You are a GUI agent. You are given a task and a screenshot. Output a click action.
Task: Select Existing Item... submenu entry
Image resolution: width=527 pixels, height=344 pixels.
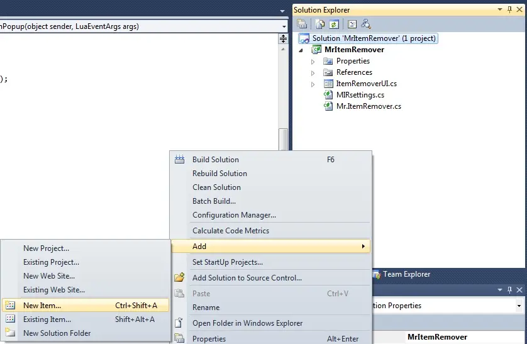click(86, 319)
